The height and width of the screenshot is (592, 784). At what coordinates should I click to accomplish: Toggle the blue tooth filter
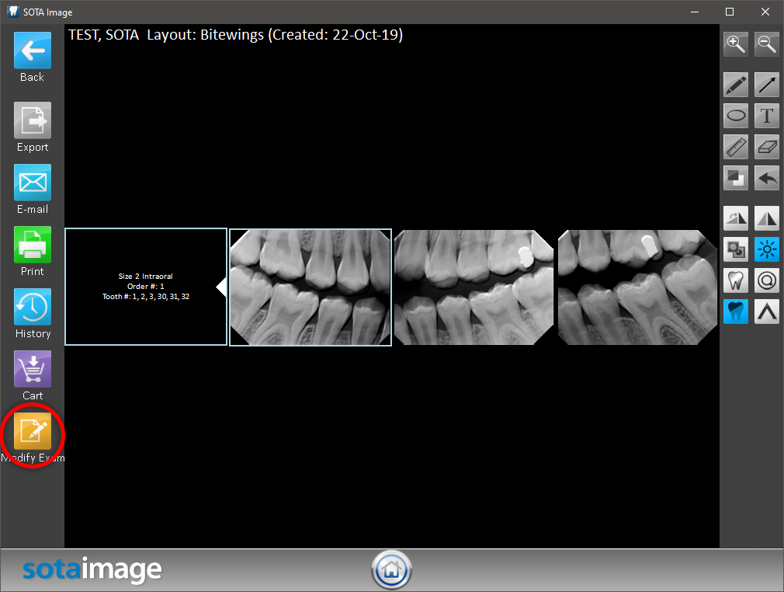click(736, 312)
